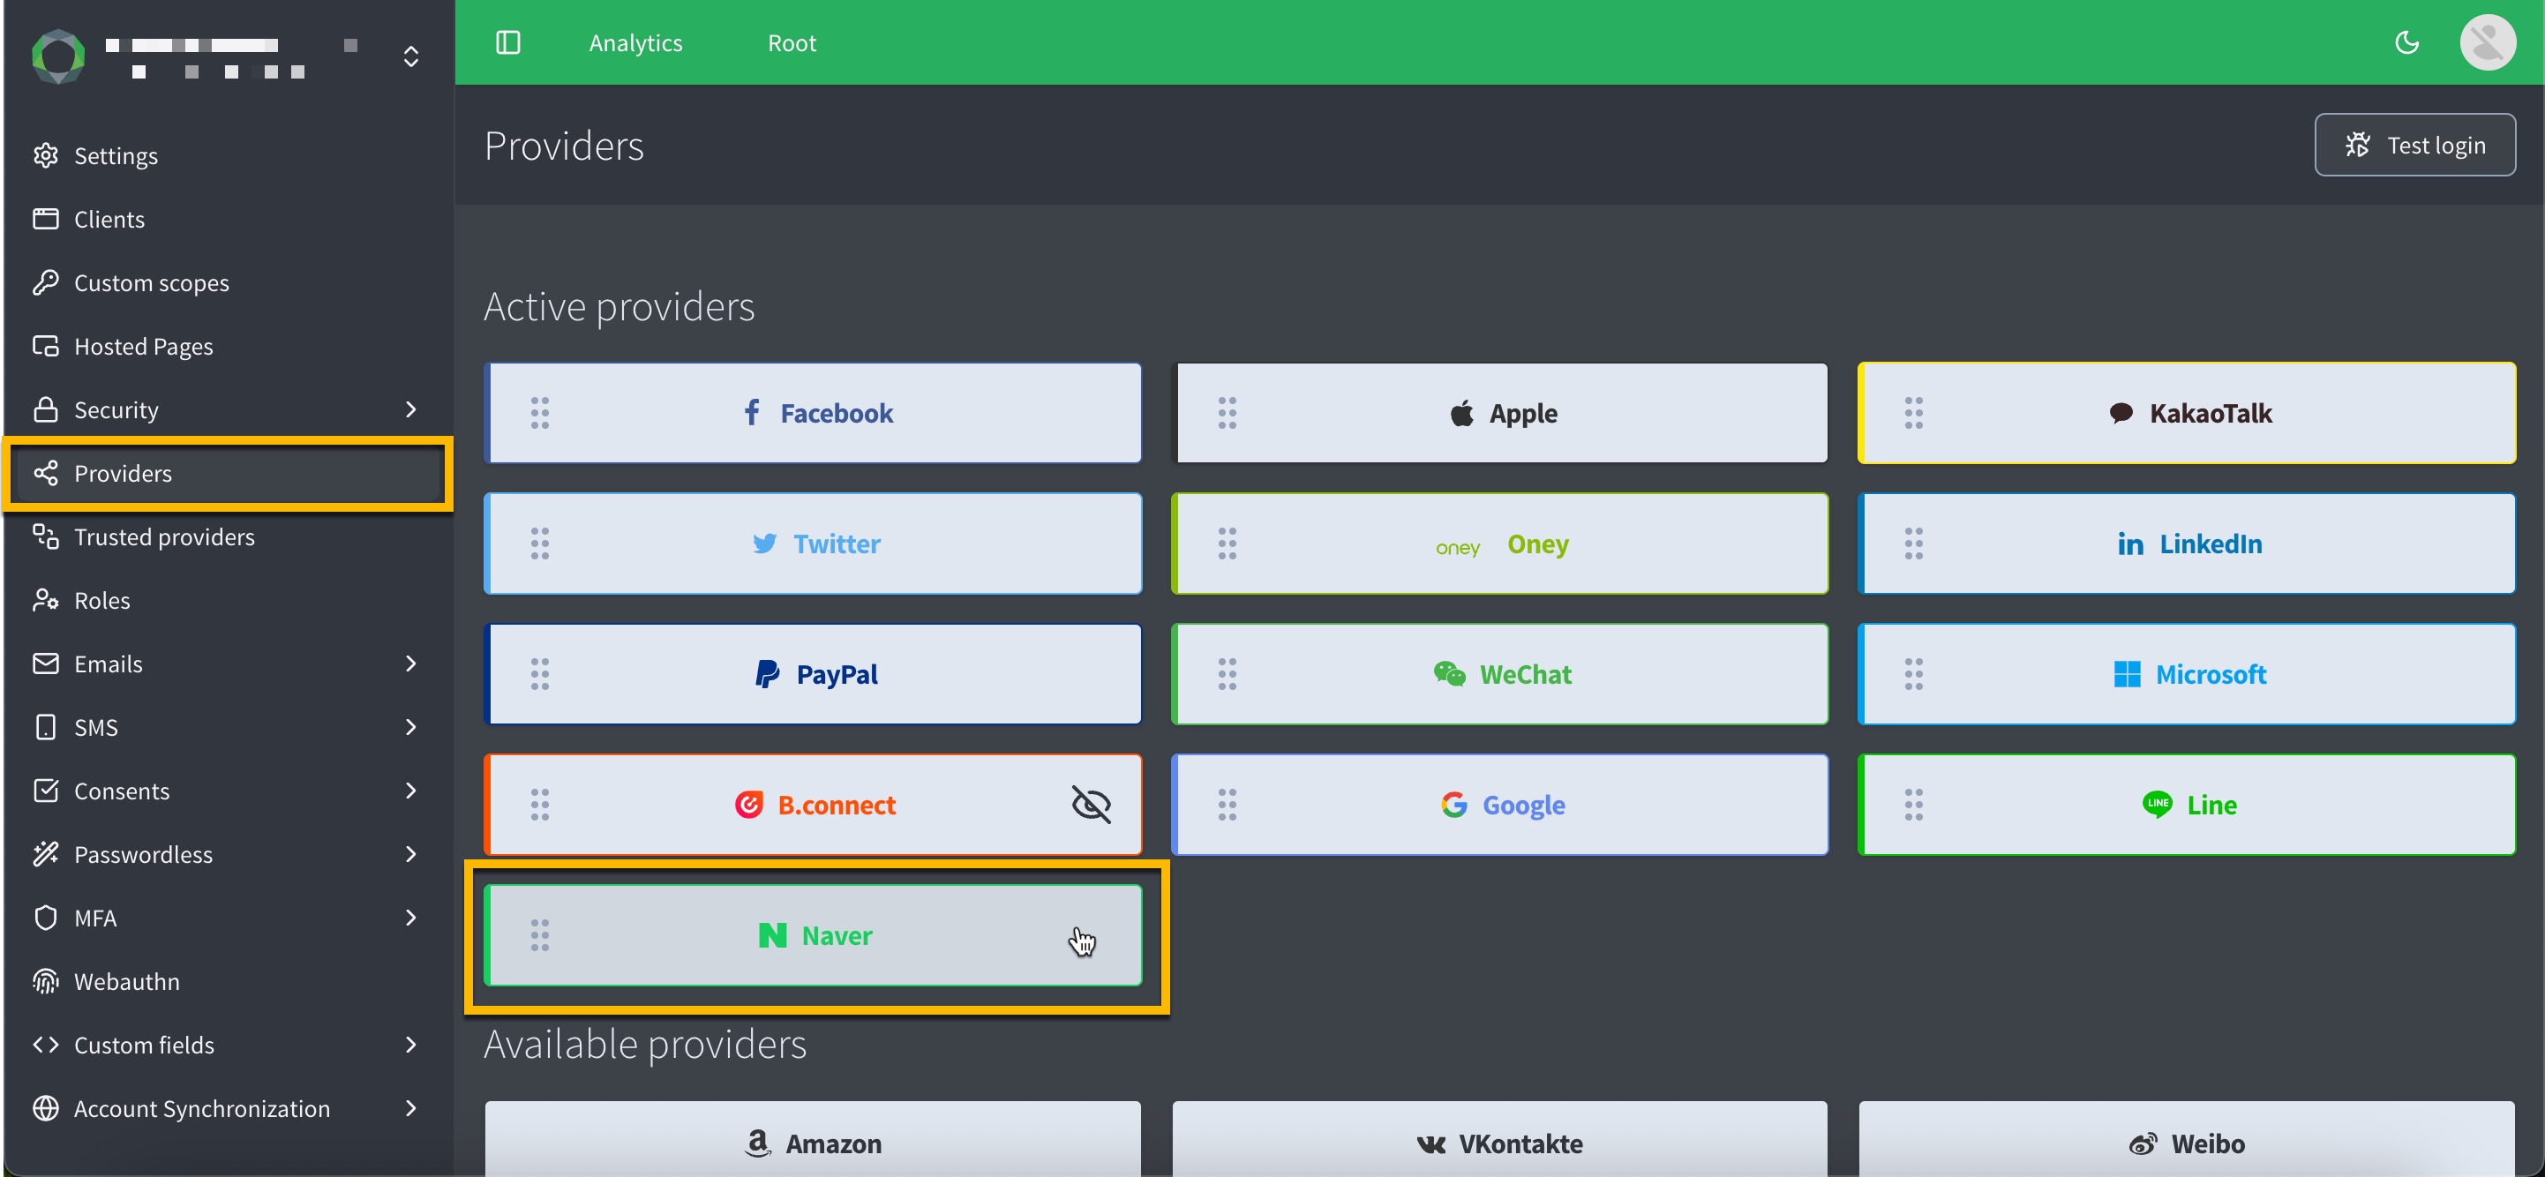The width and height of the screenshot is (2545, 1177).
Task: Toggle the sidebar panel icon
Action: point(507,42)
